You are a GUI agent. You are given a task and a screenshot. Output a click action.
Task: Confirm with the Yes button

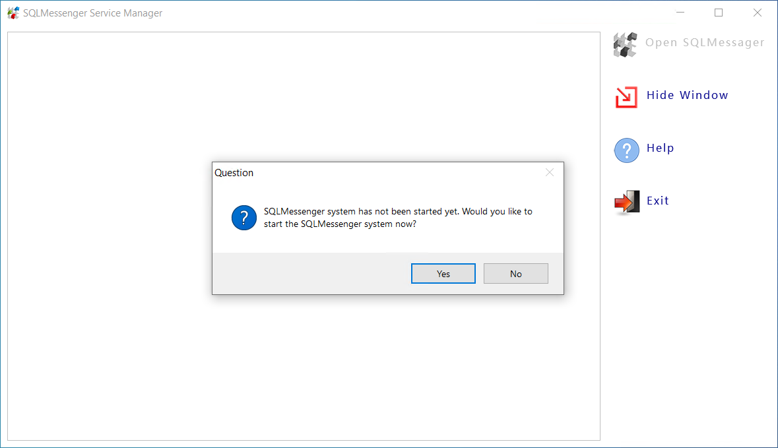[443, 273]
